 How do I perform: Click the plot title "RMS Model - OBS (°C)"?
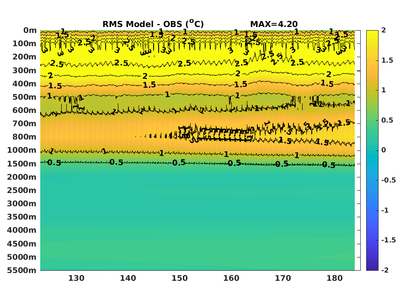[153, 24]
